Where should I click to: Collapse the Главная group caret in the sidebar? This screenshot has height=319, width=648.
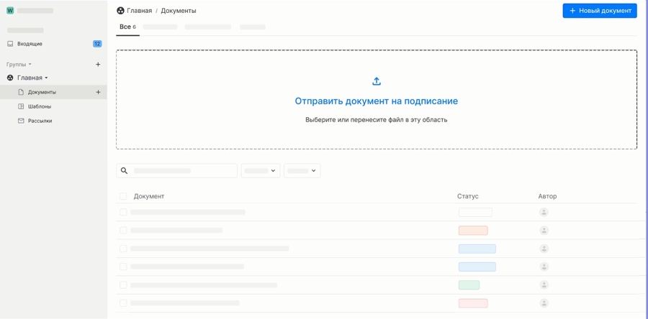[46, 78]
